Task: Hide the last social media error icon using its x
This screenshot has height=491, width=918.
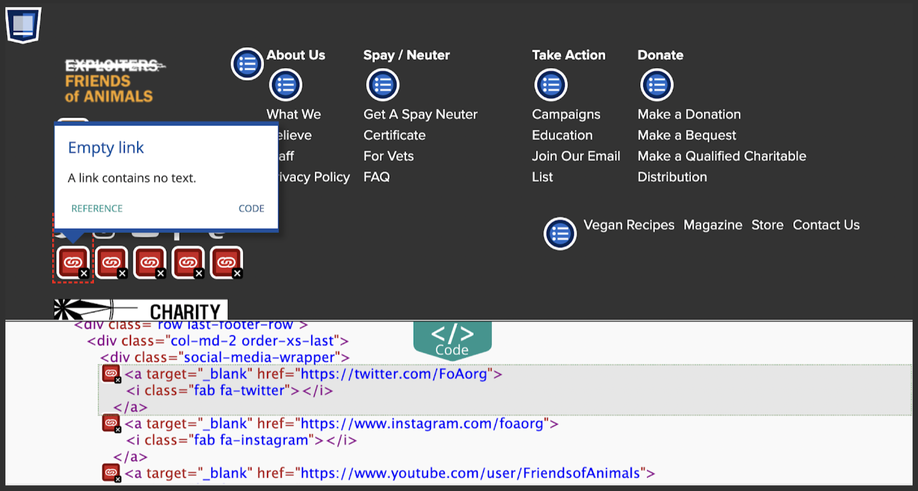Action: [x=237, y=273]
